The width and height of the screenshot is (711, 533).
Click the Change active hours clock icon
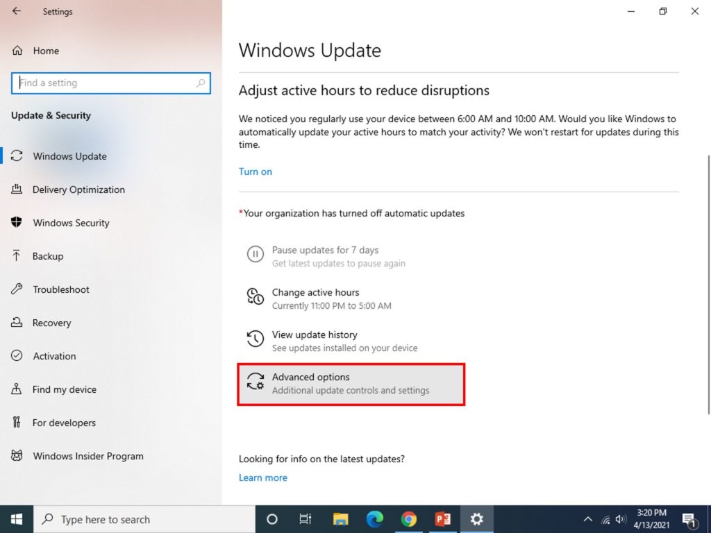[x=256, y=296]
